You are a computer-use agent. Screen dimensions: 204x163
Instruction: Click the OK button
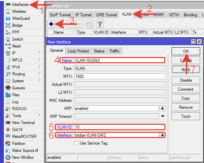(x=186, y=51)
